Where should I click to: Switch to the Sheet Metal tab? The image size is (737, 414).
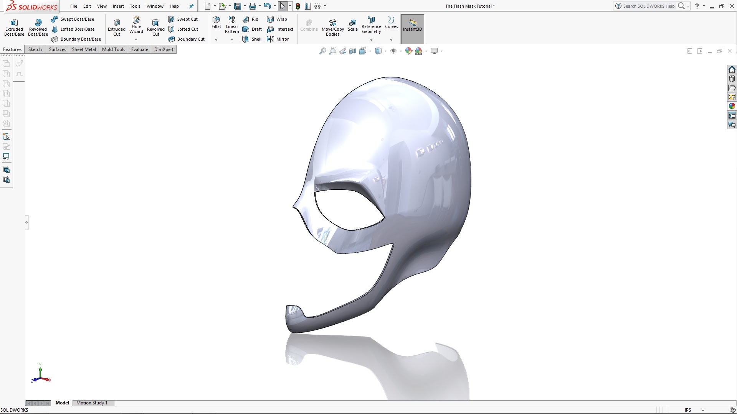[84, 49]
